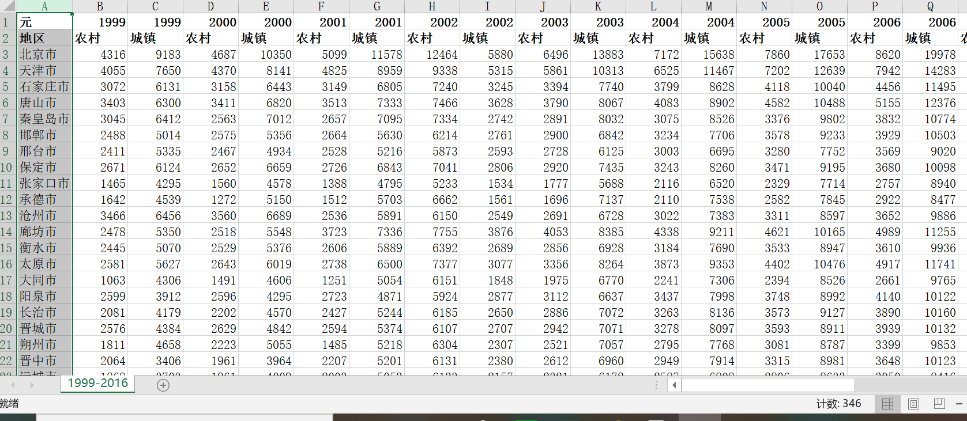Select the cell with value 10350
The image size is (967, 421).
[266, 55]
